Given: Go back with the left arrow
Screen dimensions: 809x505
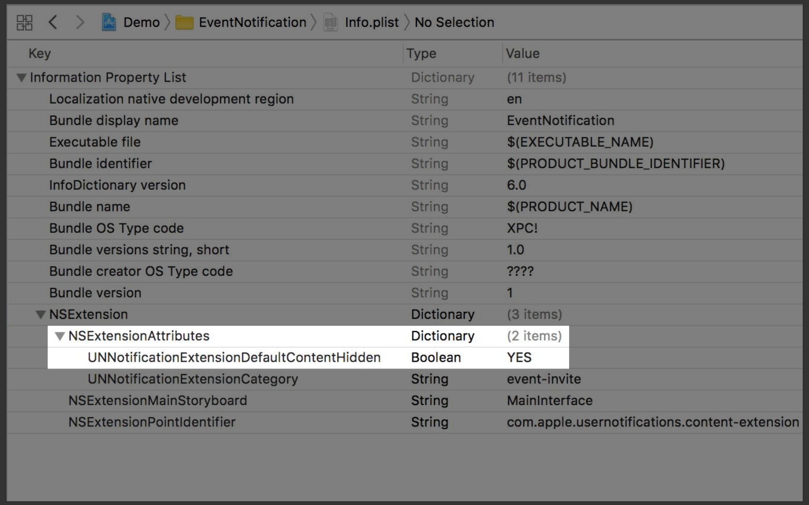Looking at the screenshot, I should [x=53, y=22].
